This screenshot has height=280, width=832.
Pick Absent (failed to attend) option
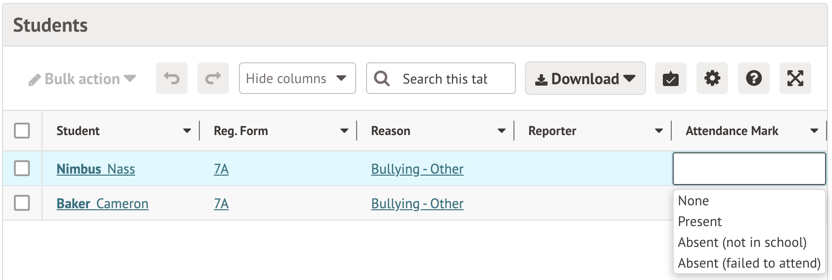coord(749,263)
